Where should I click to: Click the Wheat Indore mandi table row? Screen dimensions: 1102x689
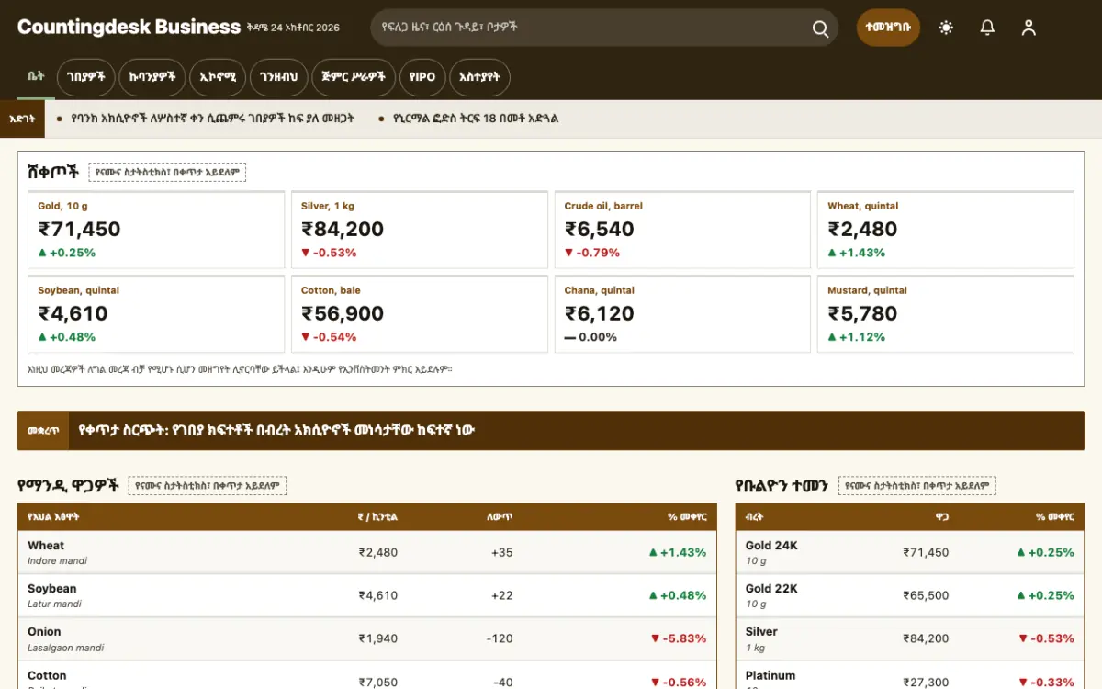point(367,552)
